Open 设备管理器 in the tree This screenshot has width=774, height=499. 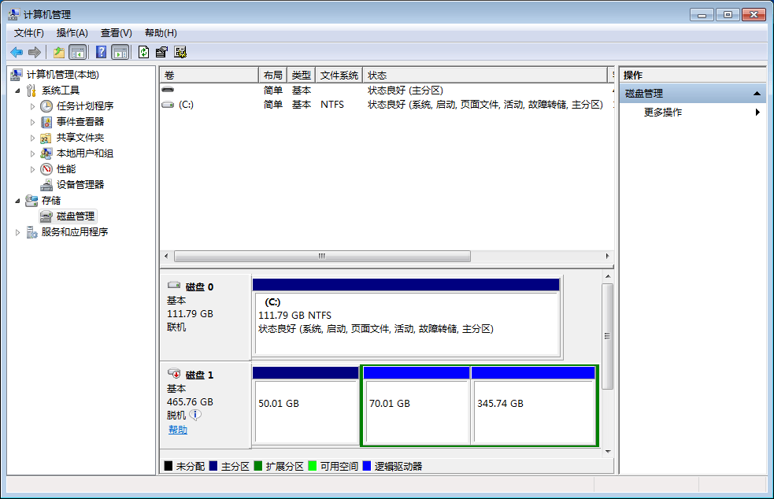[x=80, y=185]
